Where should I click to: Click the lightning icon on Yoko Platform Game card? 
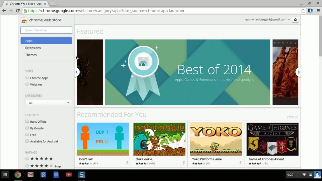240,163
